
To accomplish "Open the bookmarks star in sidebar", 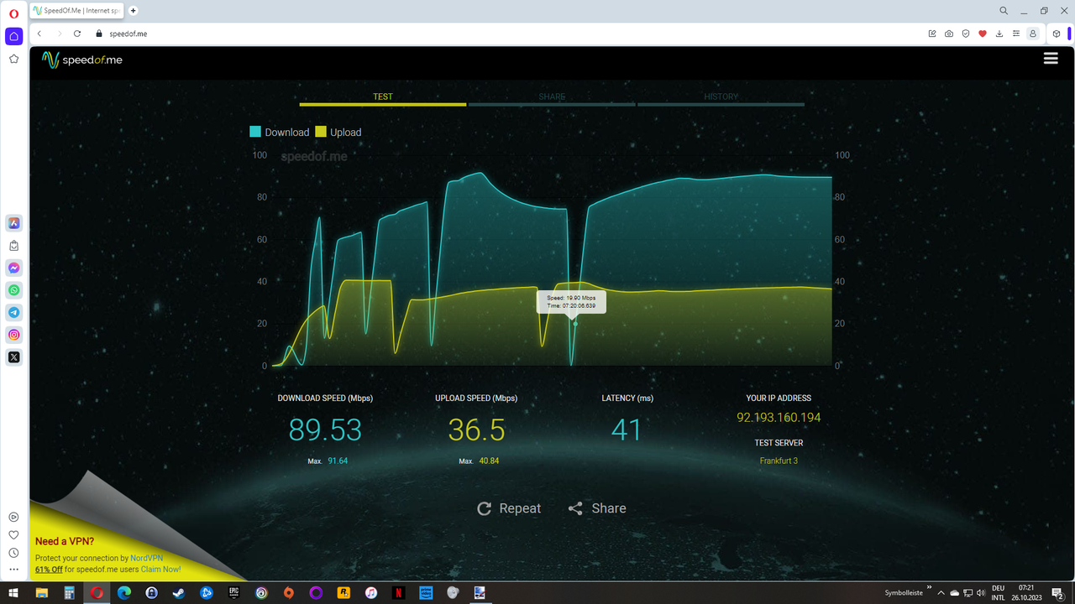I will click(x=13, y=59).
